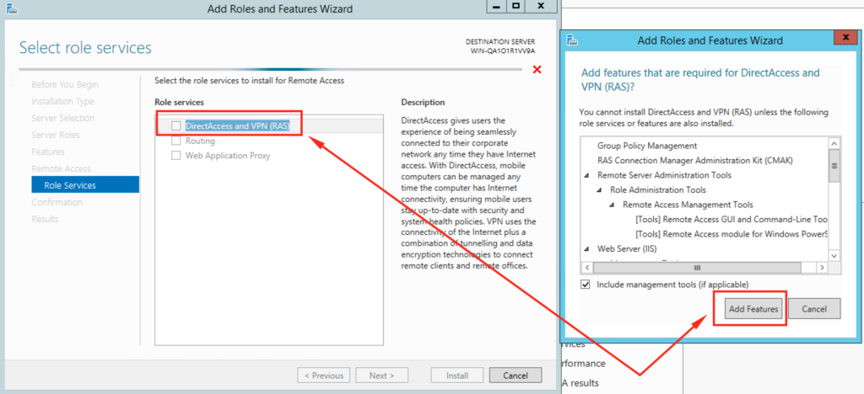Uncheck Include management tools option
The width and height of the screenshot is (864, 394).
586,285
